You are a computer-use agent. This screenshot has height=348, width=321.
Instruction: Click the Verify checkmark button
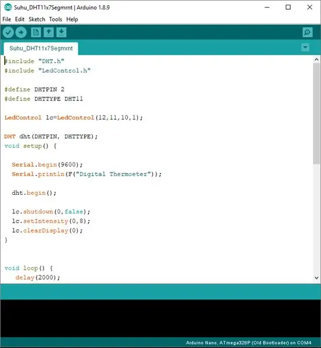click(x=8, y=32)
